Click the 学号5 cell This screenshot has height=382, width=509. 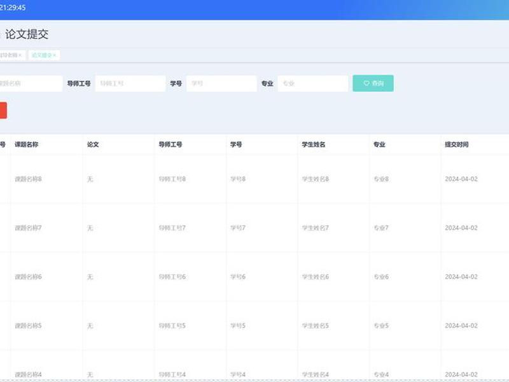[x=238, y=326]
